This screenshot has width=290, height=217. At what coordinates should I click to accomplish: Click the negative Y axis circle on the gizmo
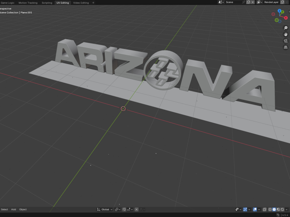276,20
